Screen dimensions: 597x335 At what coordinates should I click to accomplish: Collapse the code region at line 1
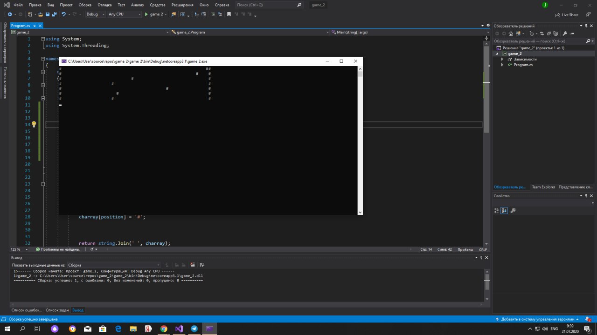[x=43, y=39]
